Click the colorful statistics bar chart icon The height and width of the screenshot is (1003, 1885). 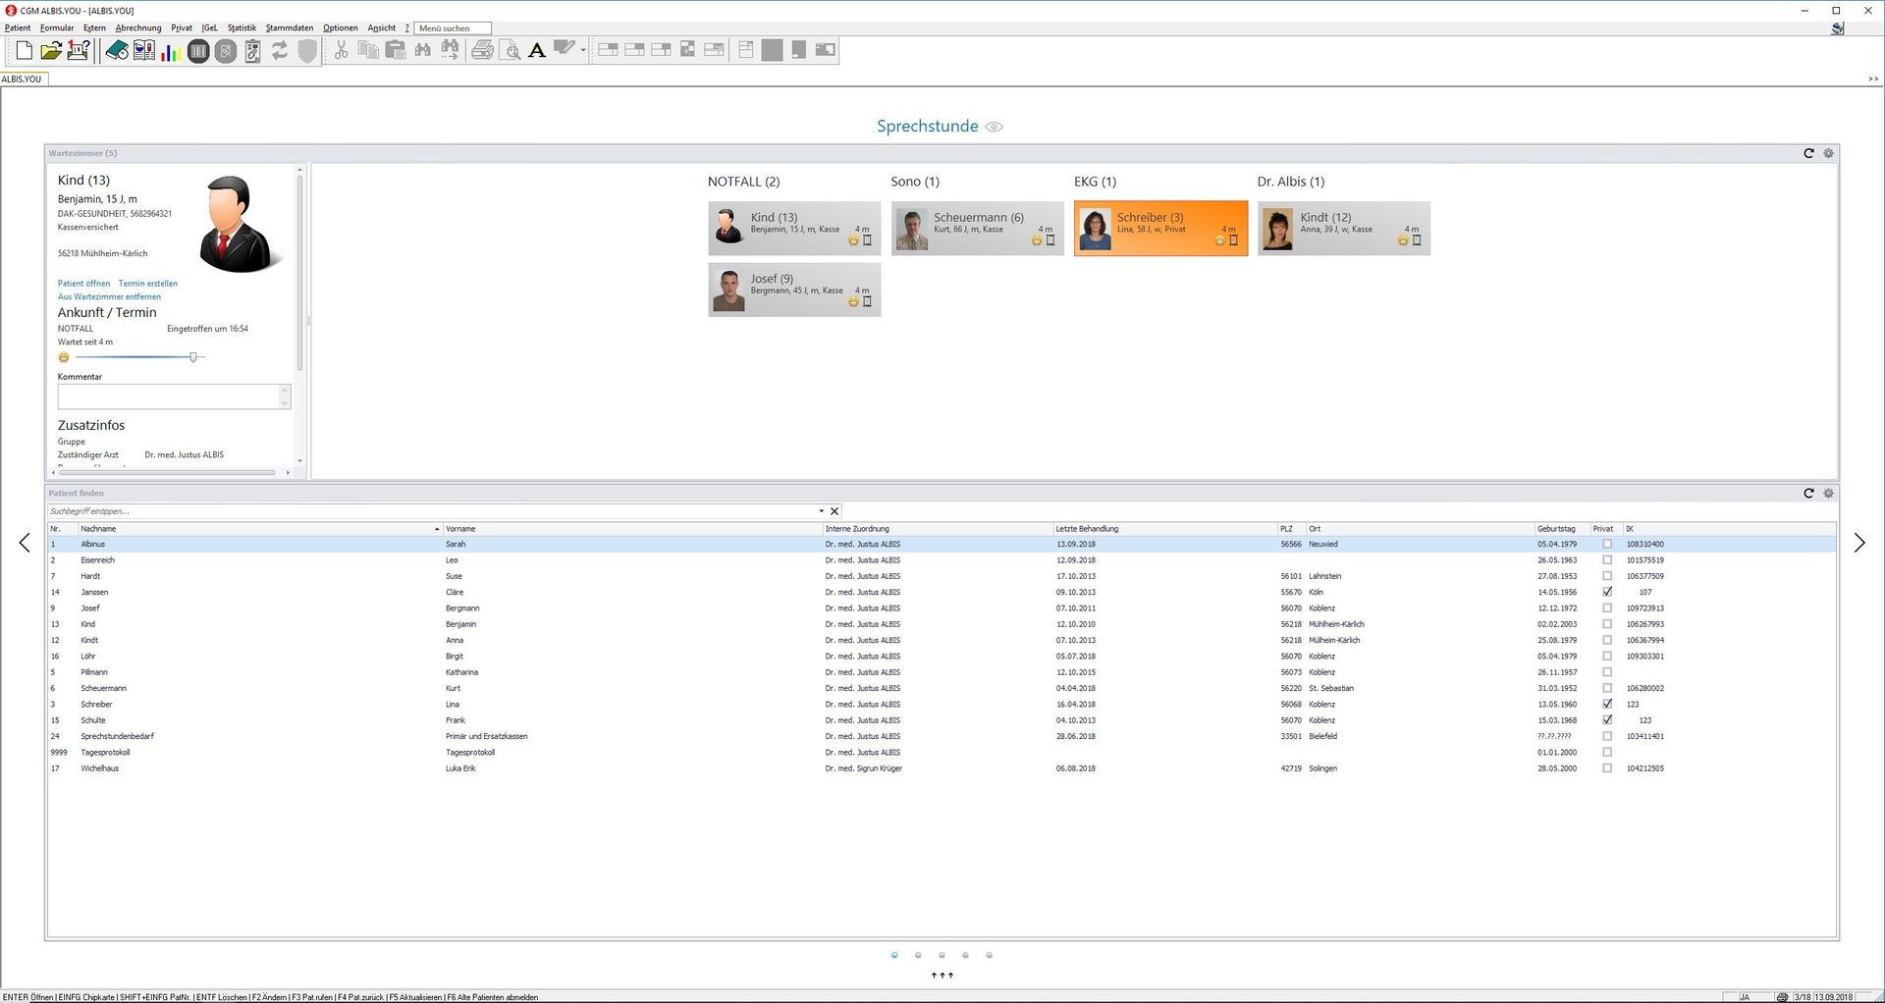coord(171,51)
